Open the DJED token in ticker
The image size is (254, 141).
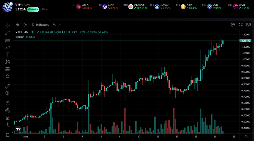point(189,7)
